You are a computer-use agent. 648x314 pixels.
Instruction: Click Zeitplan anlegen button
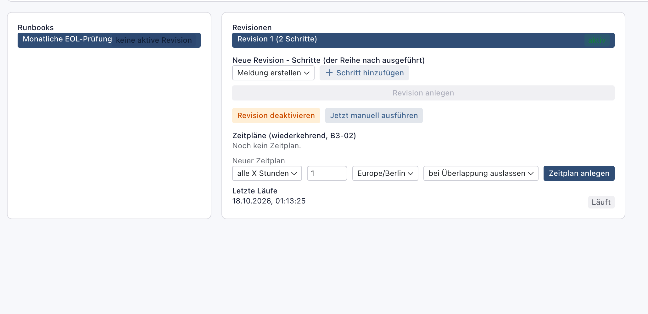[579, 173]
